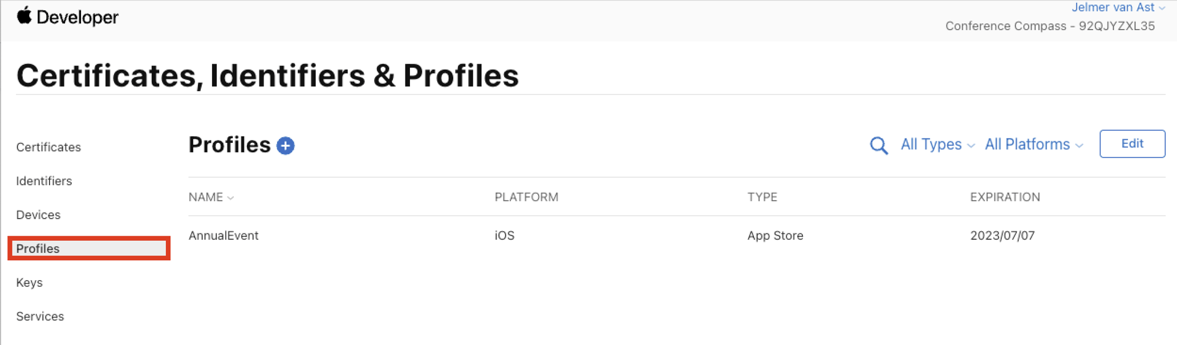The image size is (1177, 345).
Task: Select Profiles in the sidebar
Action: coord(89,248)
